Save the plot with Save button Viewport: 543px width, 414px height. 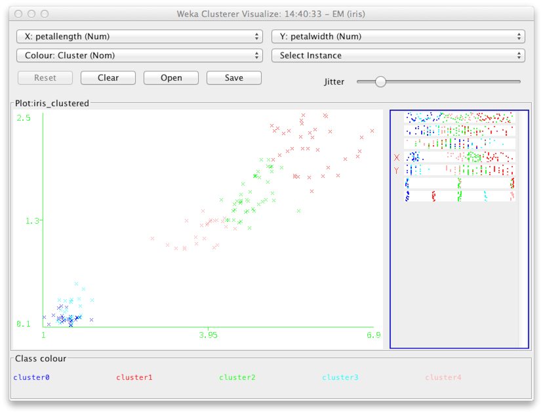(x=234, y=77)
